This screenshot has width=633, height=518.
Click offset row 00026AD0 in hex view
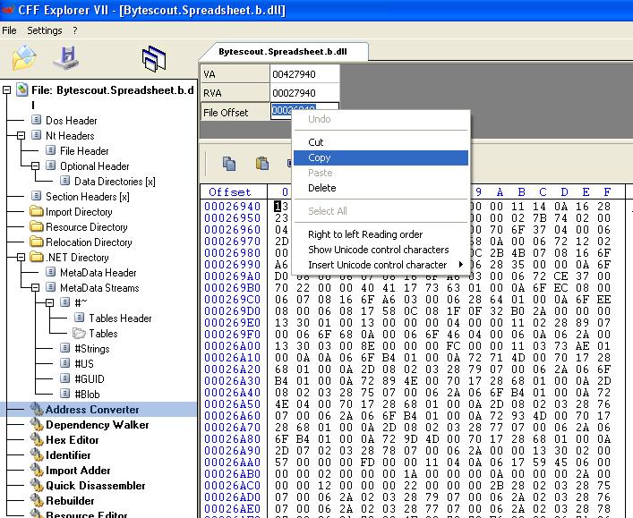pyautogui.click(x=233, y=497)
